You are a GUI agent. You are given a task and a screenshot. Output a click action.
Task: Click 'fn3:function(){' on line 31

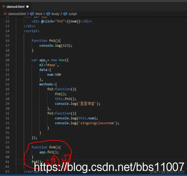click(x=62, y=114)
